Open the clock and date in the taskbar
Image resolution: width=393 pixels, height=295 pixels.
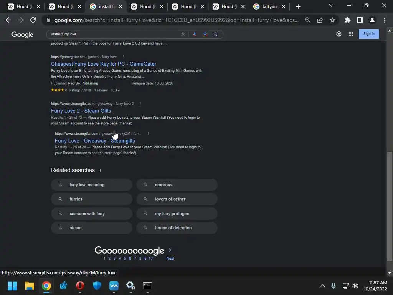[375, 286]
